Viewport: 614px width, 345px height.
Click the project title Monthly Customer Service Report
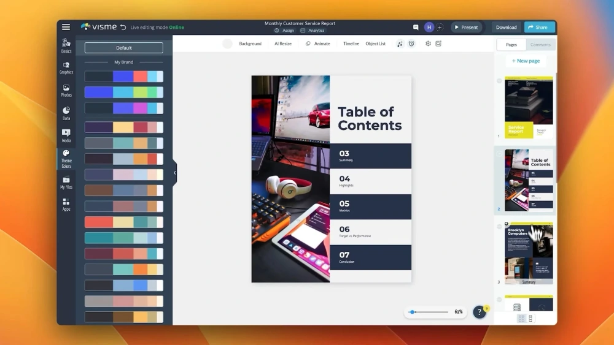coord(300,23)
